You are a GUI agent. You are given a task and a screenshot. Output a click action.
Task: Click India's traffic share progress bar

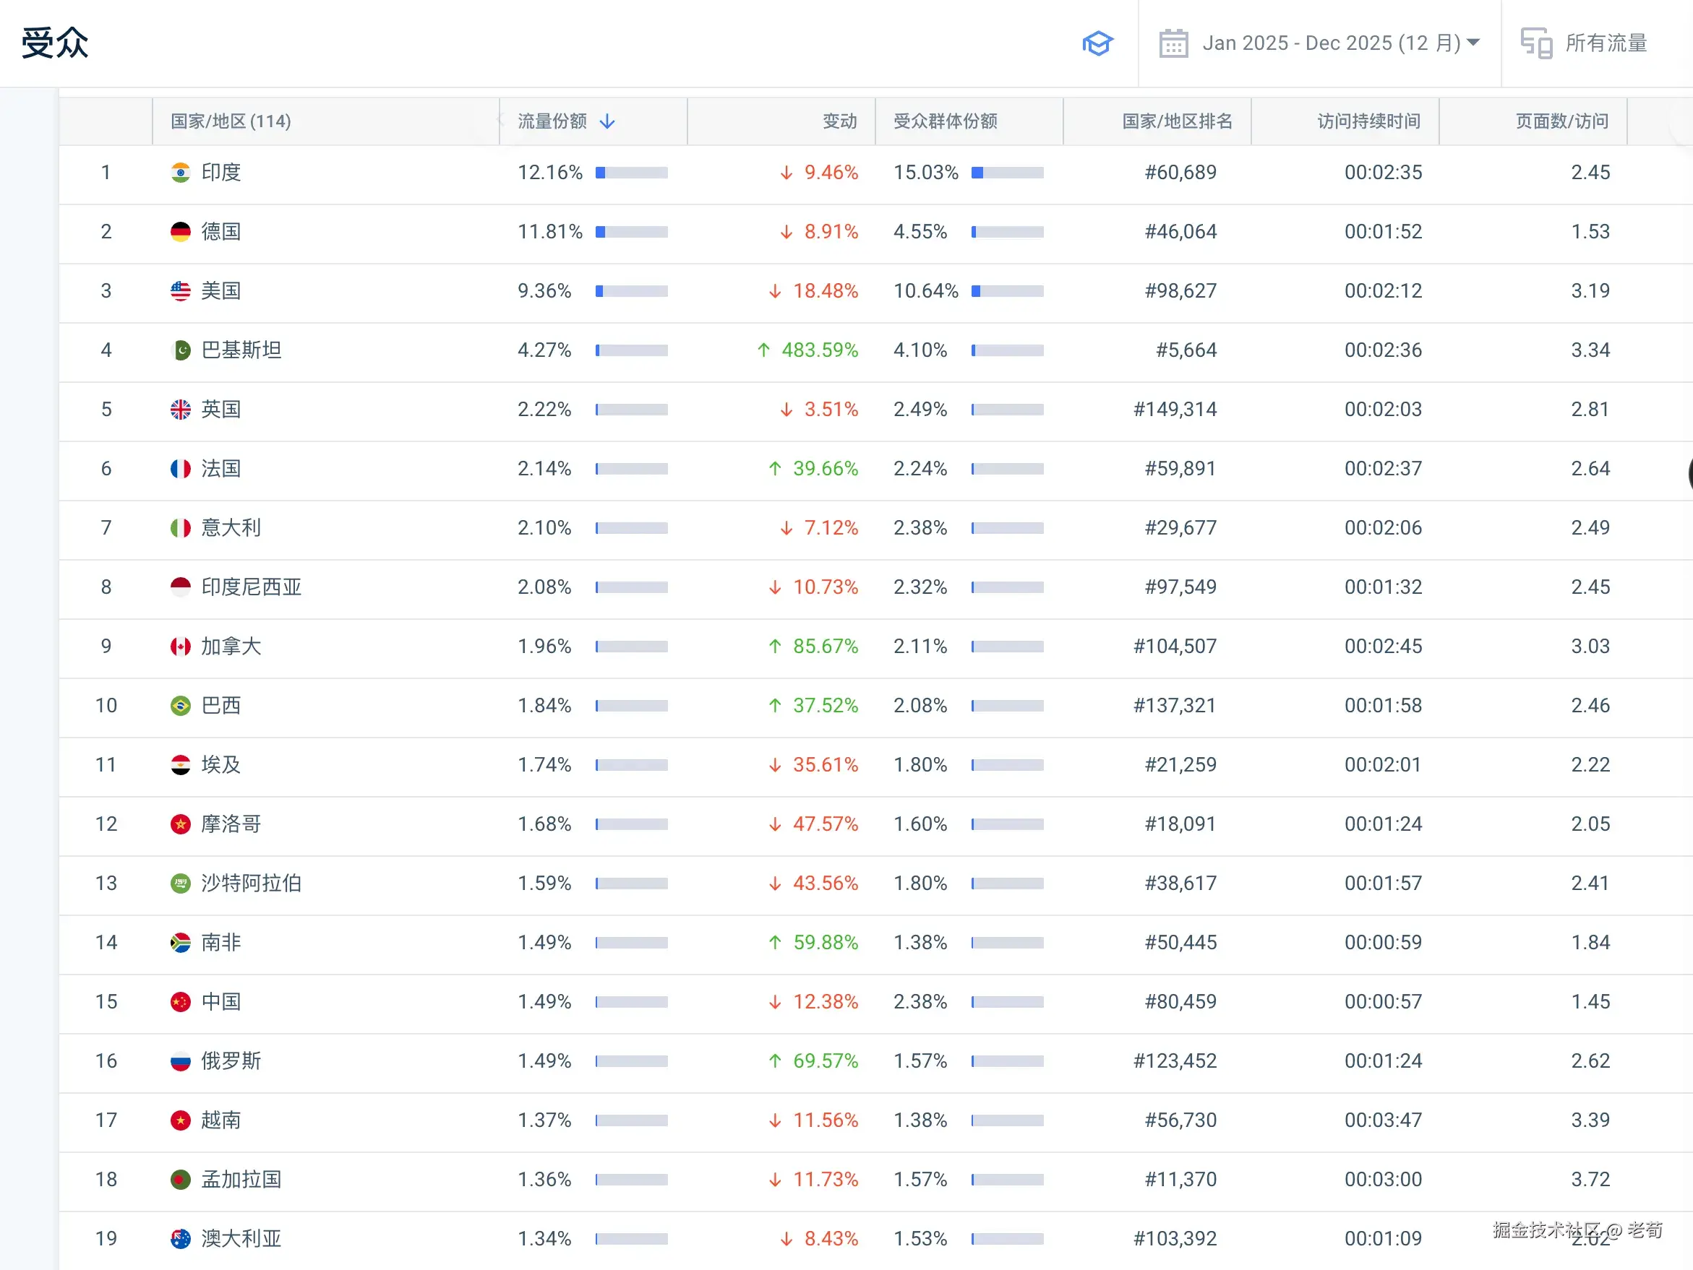(x=631, y=173)
